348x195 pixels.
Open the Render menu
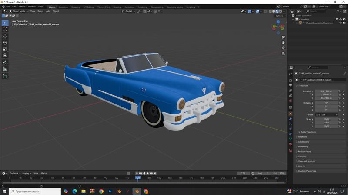(x=22, y=6)
